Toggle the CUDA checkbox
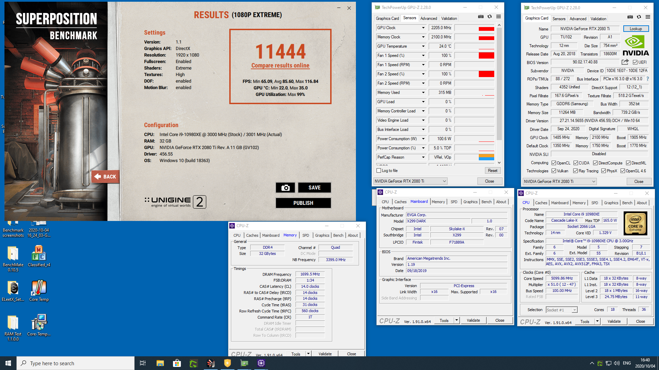The height and width of the screenshot is (370, 659). point(576,163)
